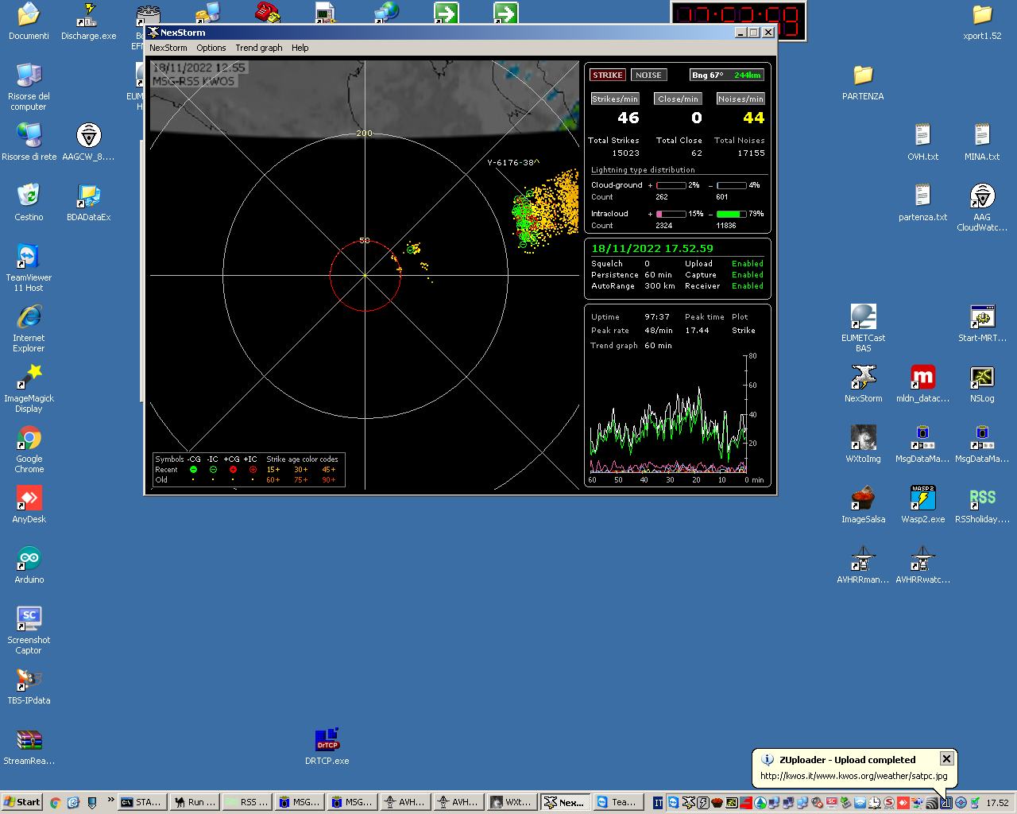The width and height of the screenshot is (1017, 814).
Task: Launch Internet Explorer desktop shortcut
Action: coord(29,328)
